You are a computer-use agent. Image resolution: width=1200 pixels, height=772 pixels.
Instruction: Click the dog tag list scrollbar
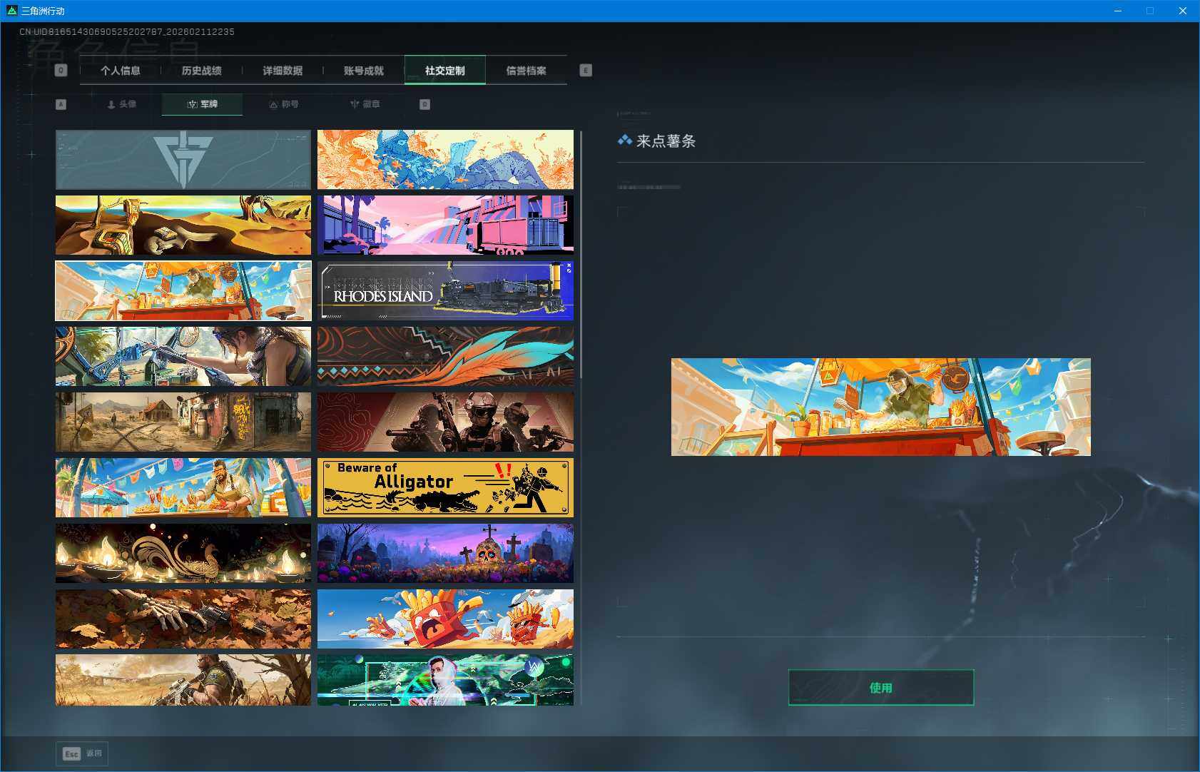coord(581,254)
